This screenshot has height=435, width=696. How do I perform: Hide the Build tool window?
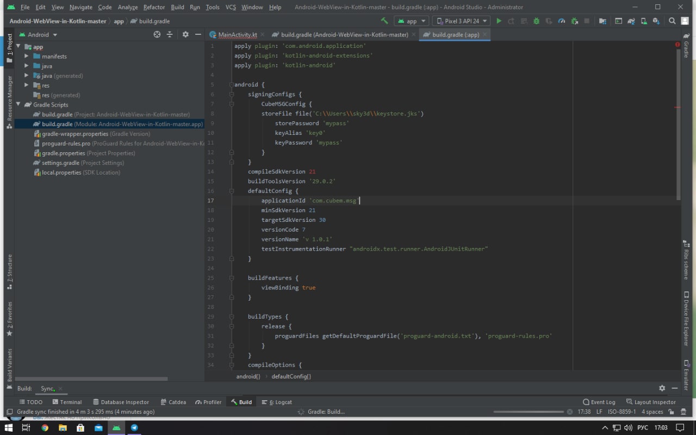click(x=675, y=388)
